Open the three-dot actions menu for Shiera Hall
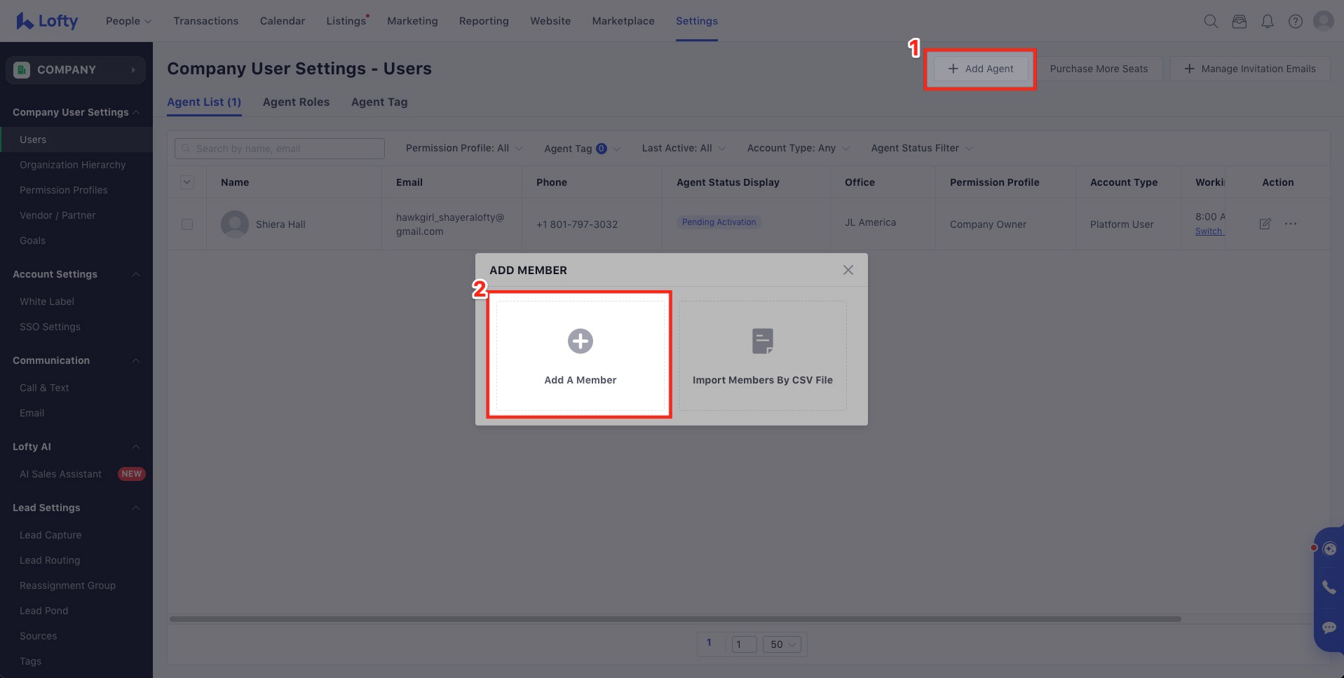1344x678 pixels. coord(1291,224)
